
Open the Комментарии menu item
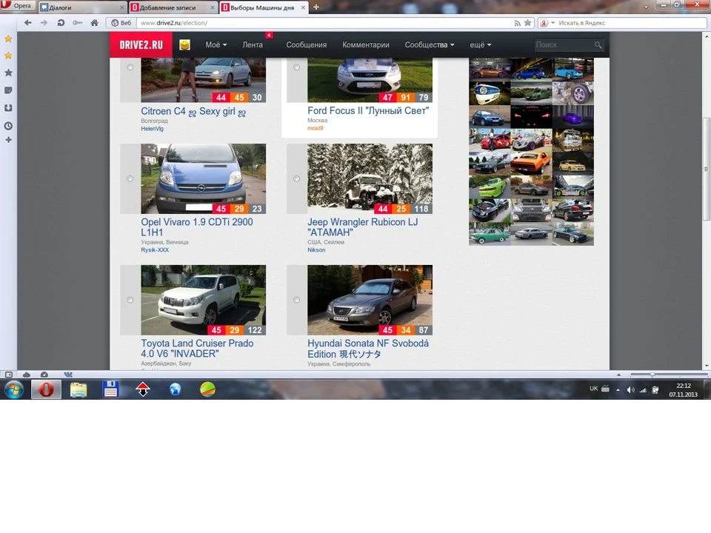tap(365, 45)
